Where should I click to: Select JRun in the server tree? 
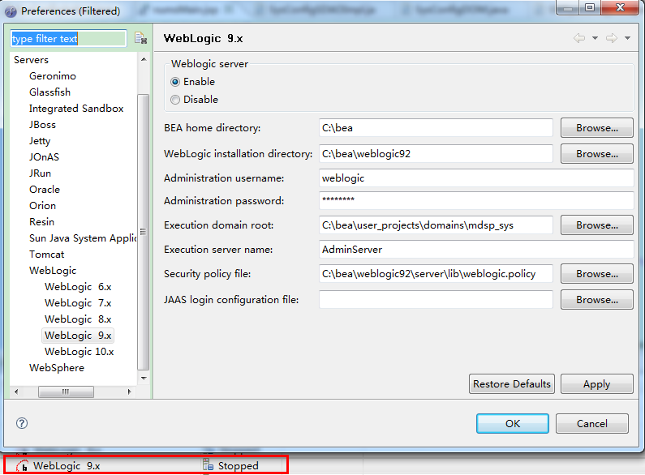coord(40,173)
